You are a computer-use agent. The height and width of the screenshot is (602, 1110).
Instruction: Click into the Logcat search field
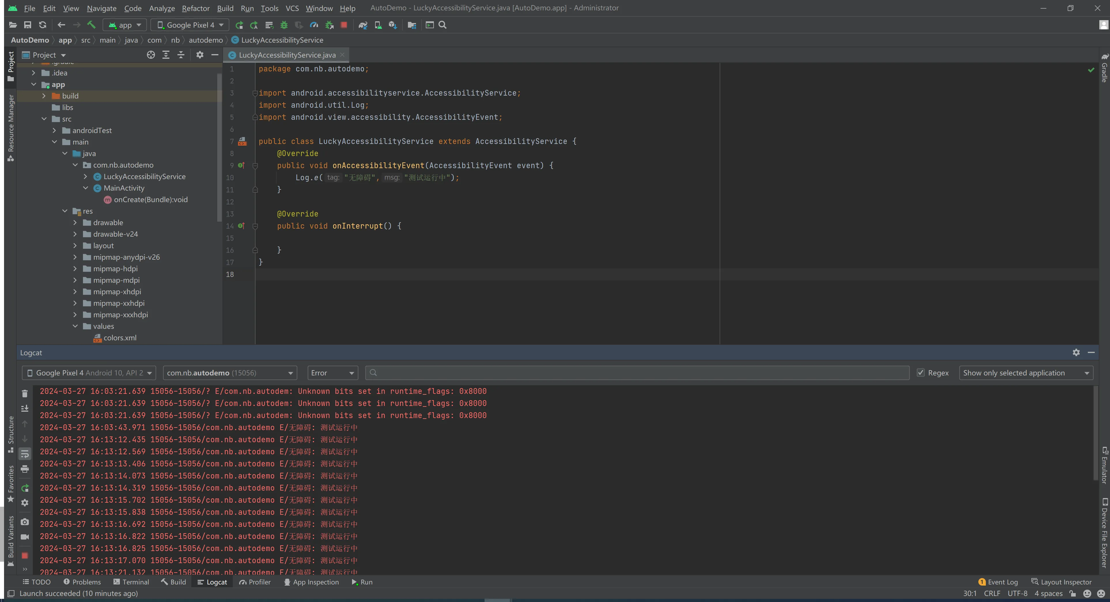click(x=637, y=373)
